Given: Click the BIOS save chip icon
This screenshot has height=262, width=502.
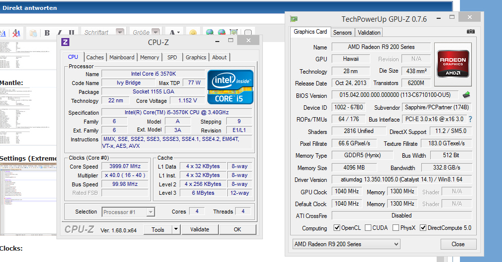Looking at the screenshot, I should 467,95.
